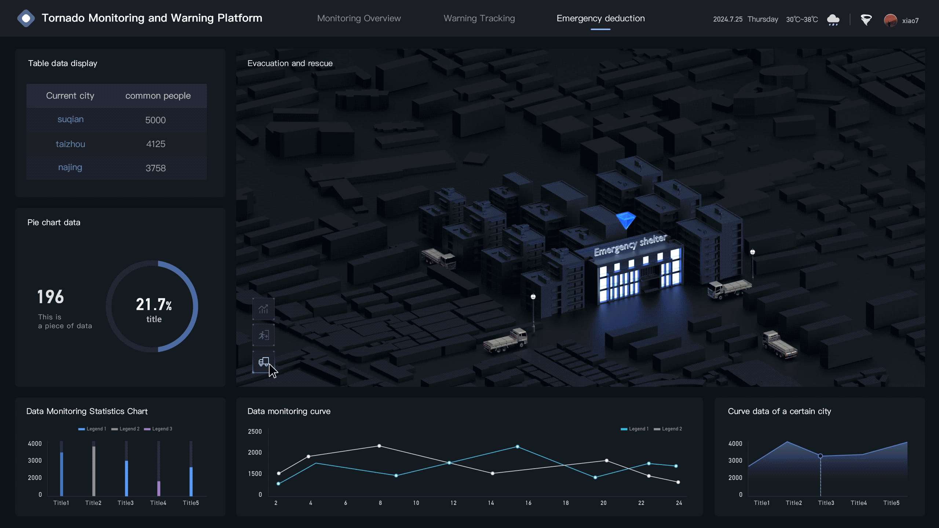Toggle Legend 3 in the statistics bar chart
This screenshot has width=939, height=528.
coord(158,429)
